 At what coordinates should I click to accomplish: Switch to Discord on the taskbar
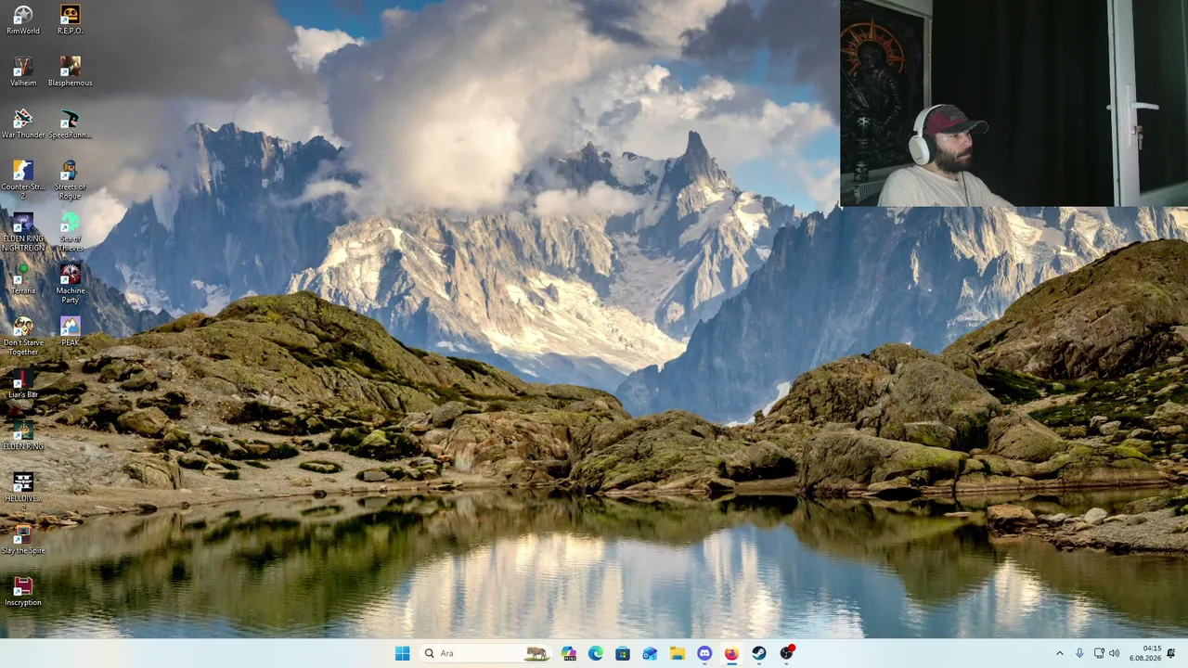pos(704,653)
